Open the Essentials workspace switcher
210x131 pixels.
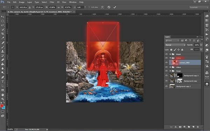tap(198, 7)
